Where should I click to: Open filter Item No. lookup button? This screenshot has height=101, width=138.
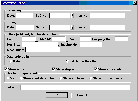click(x=59, y=44)
